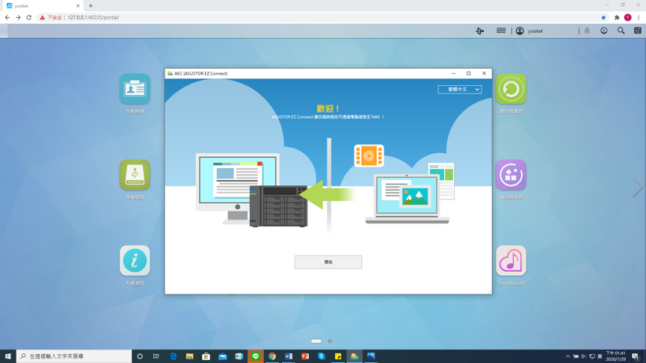Open File Explorer from the taskbar
The image size is (646, 363).
[189, 356]
